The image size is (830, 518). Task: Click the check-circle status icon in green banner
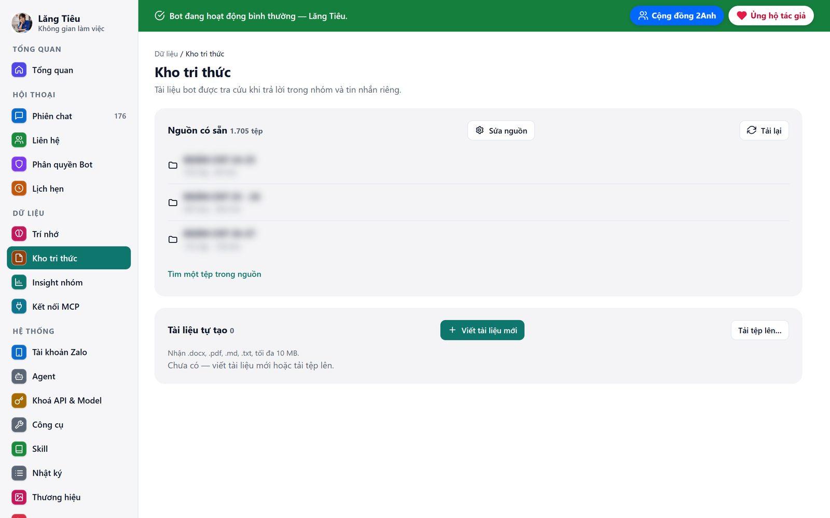[160, 16]
